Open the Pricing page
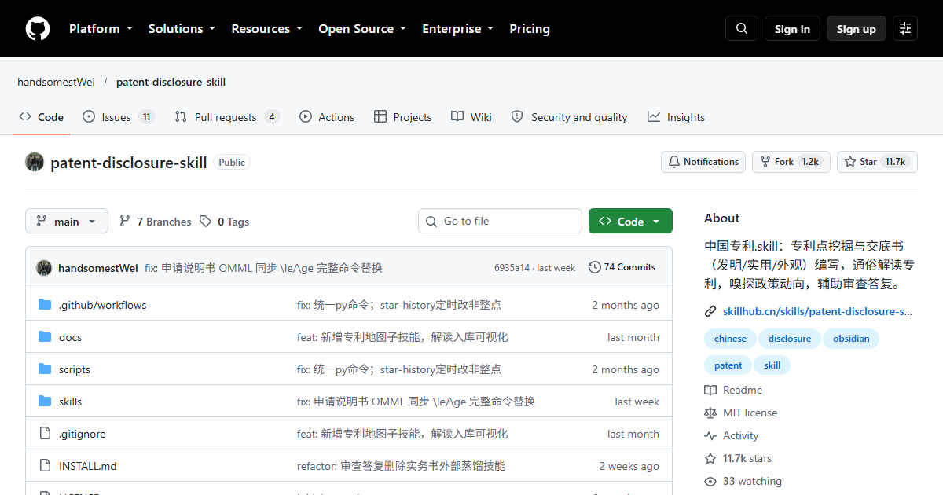This screenshot has width=943, height=495. pyautogui.click(x=530, y=29)
